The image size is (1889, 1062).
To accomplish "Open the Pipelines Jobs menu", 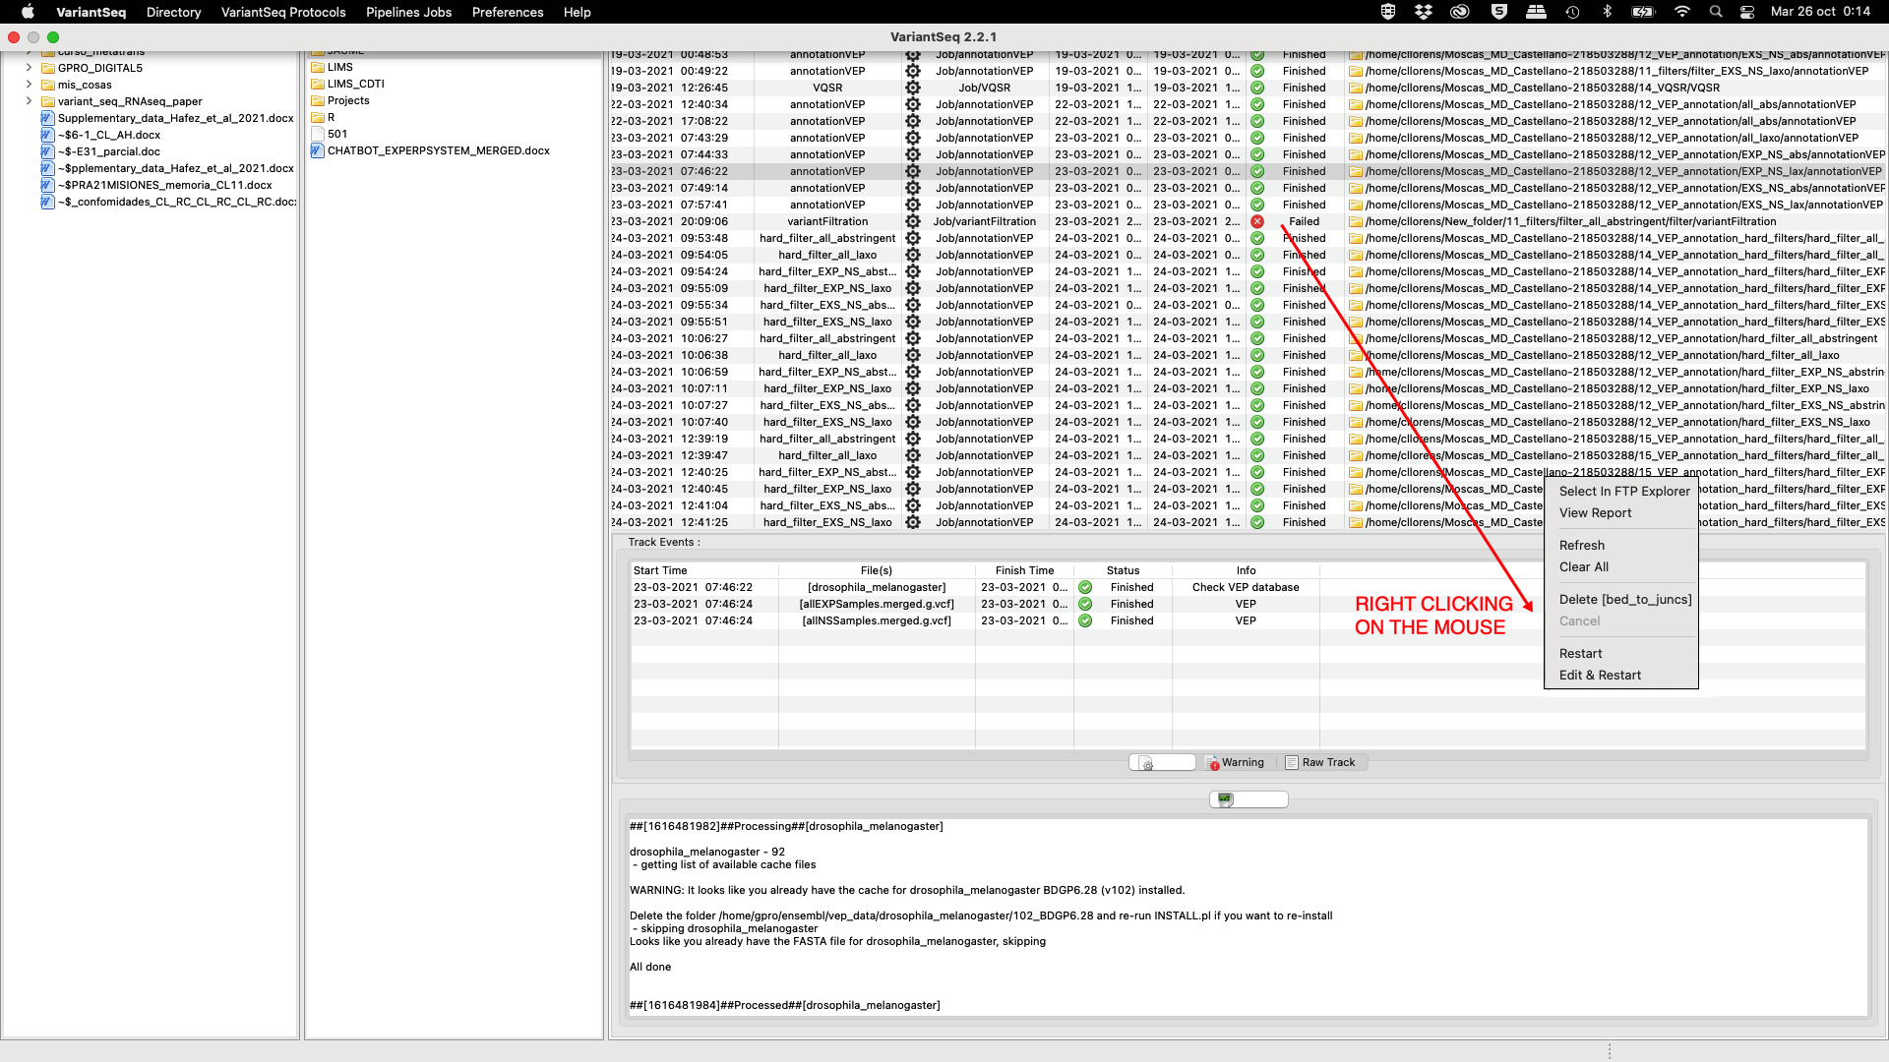I will [407, 12].
